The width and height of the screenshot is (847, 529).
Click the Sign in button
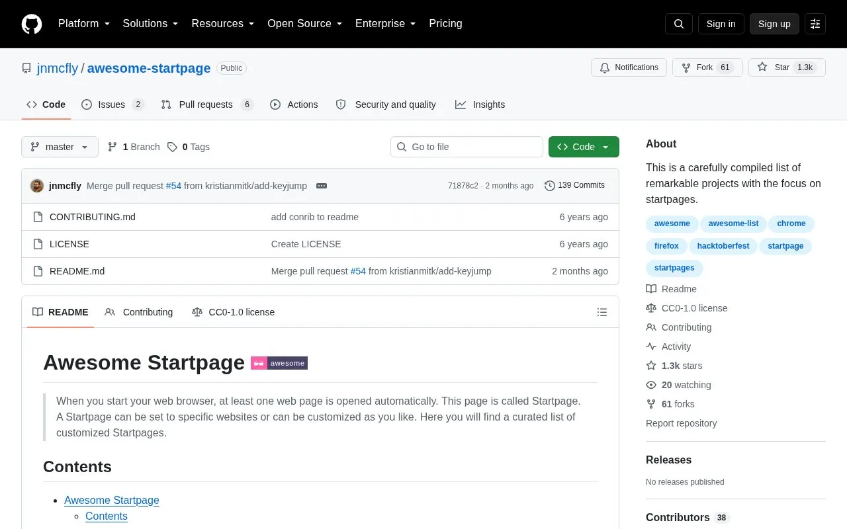[721, 24]
